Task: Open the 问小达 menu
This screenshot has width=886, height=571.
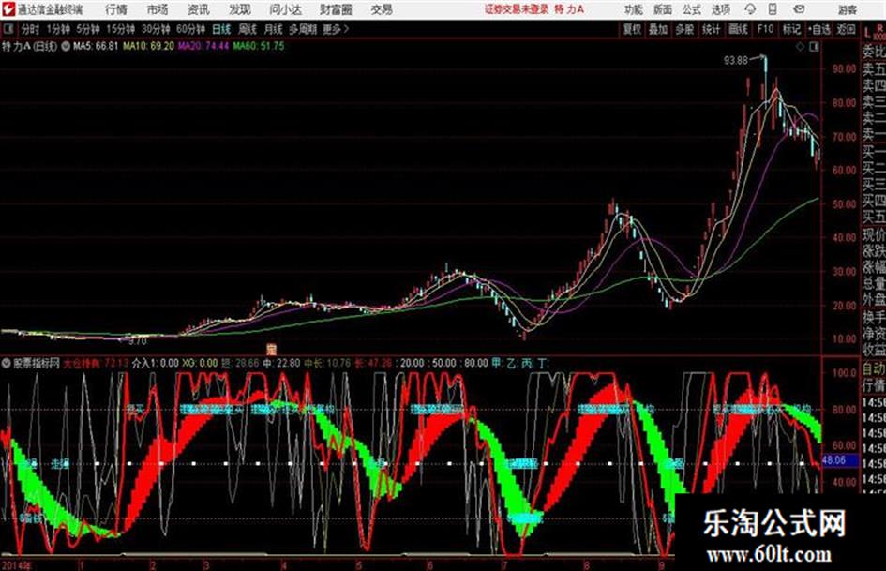Action: (x=285, y=9)
